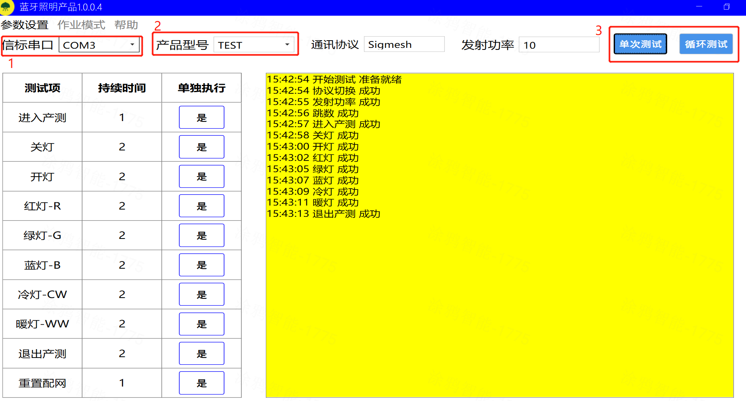
Task: Click log line 发射功率 成功
Action: pyautogui.click(x=323, y=102)
